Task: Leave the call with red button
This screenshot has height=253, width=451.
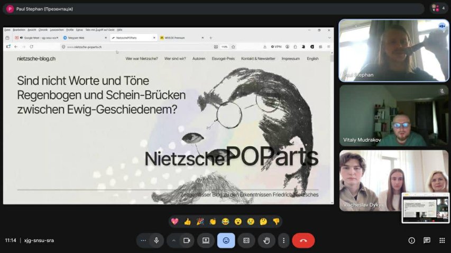Action: [303, 240]
